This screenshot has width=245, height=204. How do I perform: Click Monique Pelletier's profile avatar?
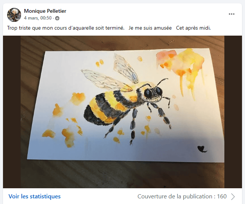14,15
